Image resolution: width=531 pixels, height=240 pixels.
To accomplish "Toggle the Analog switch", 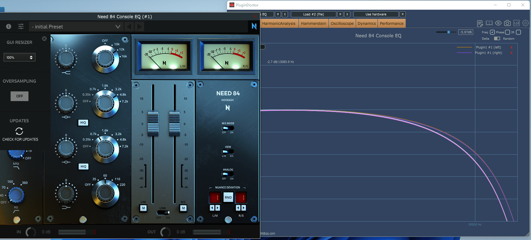I will point(228,174).
